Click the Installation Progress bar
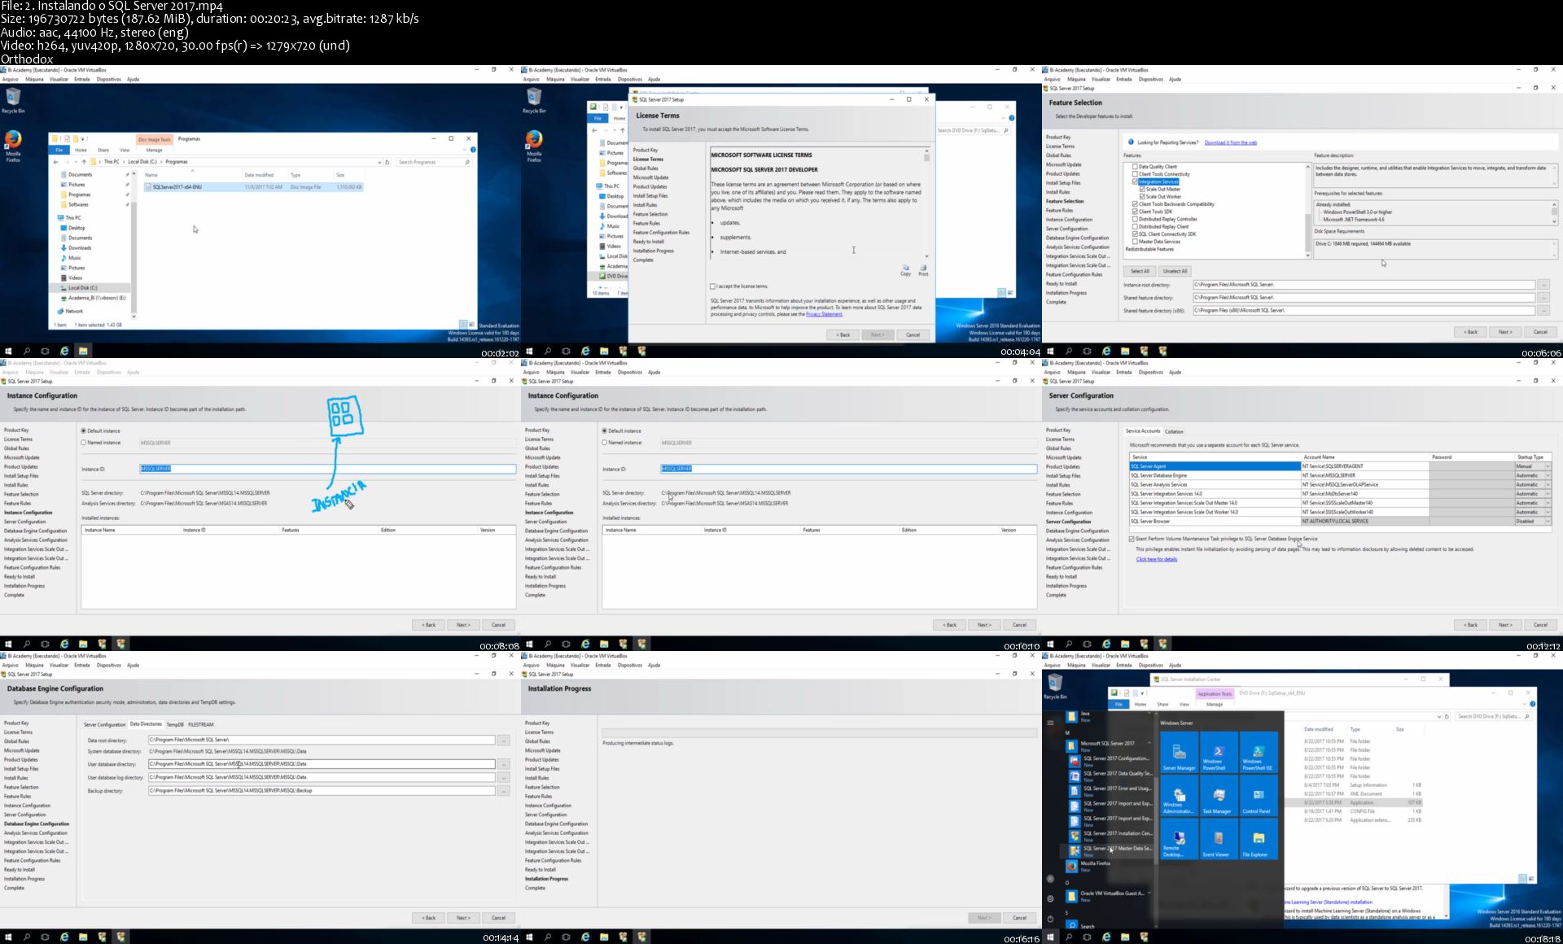 pyautogui.click(x=819, y=733)
